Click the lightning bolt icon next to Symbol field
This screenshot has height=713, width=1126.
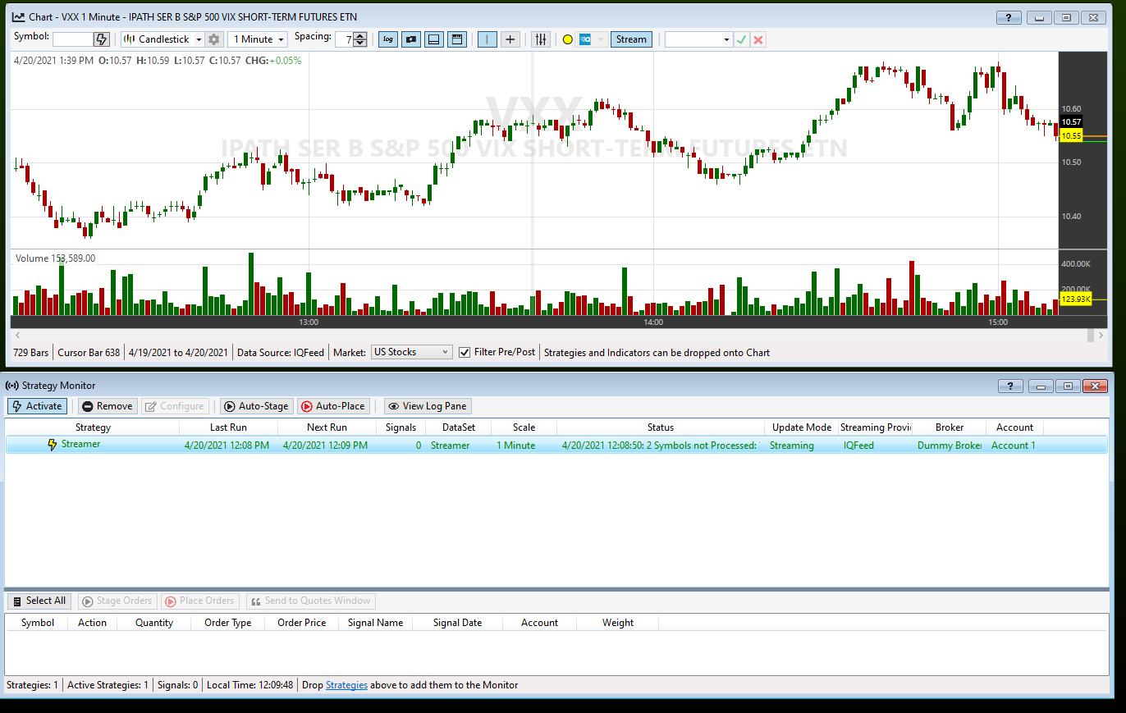tap(102, 39)
